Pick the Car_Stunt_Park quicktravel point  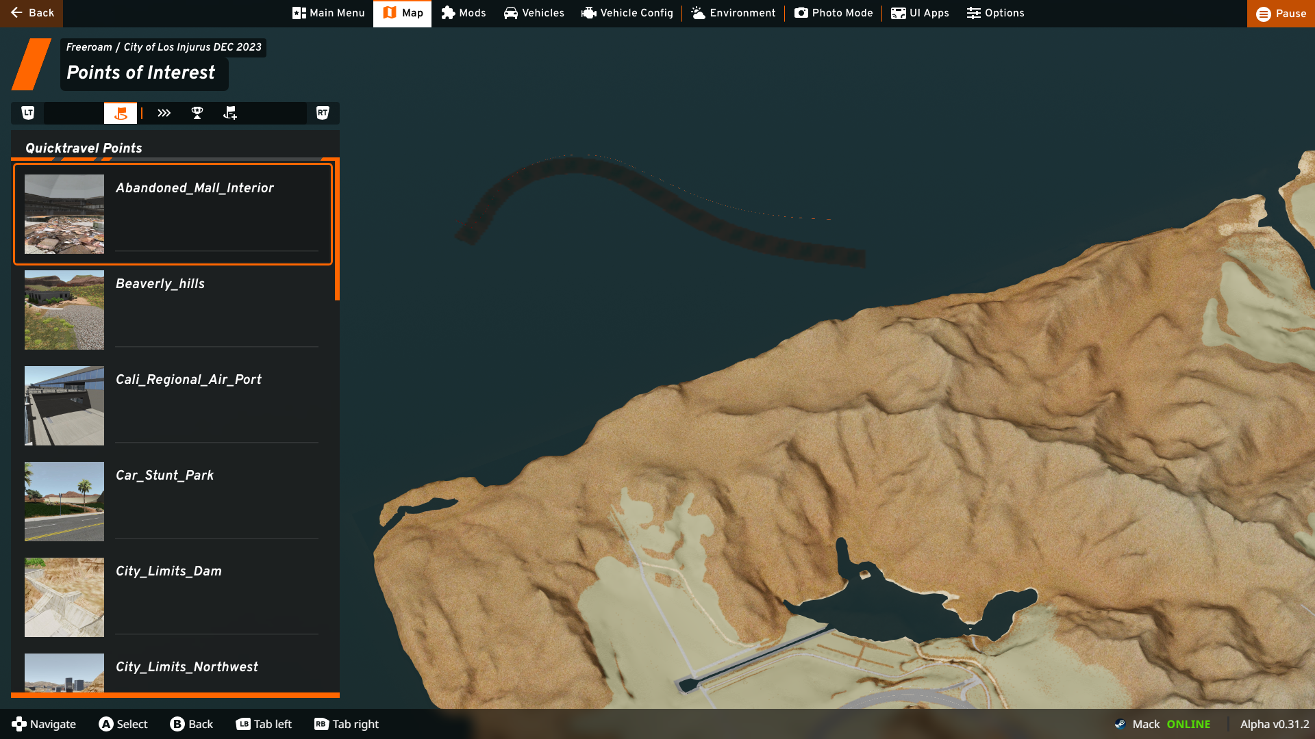[173, 501]
